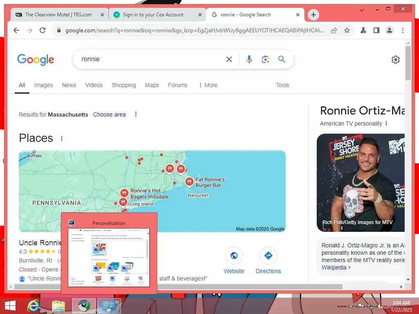This screenshot has width=419, height=314.
Task: Start voice search with the microphone
Action: point(249,59)
